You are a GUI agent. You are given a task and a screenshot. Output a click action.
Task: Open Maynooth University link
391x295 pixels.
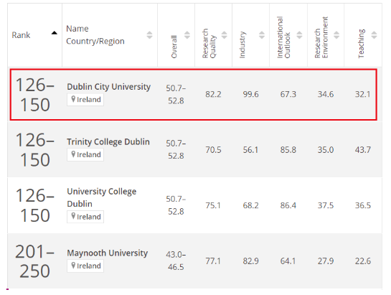pyautogui.click(x=108, y=253)
